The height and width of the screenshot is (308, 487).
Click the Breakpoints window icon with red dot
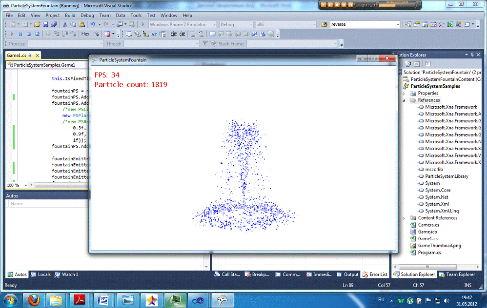pyautogui.click(x=107, y=34)
